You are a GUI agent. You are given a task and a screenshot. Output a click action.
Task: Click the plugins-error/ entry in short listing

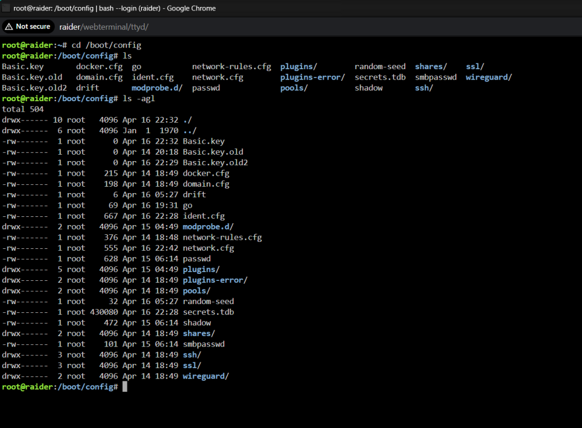coord(313,77)
